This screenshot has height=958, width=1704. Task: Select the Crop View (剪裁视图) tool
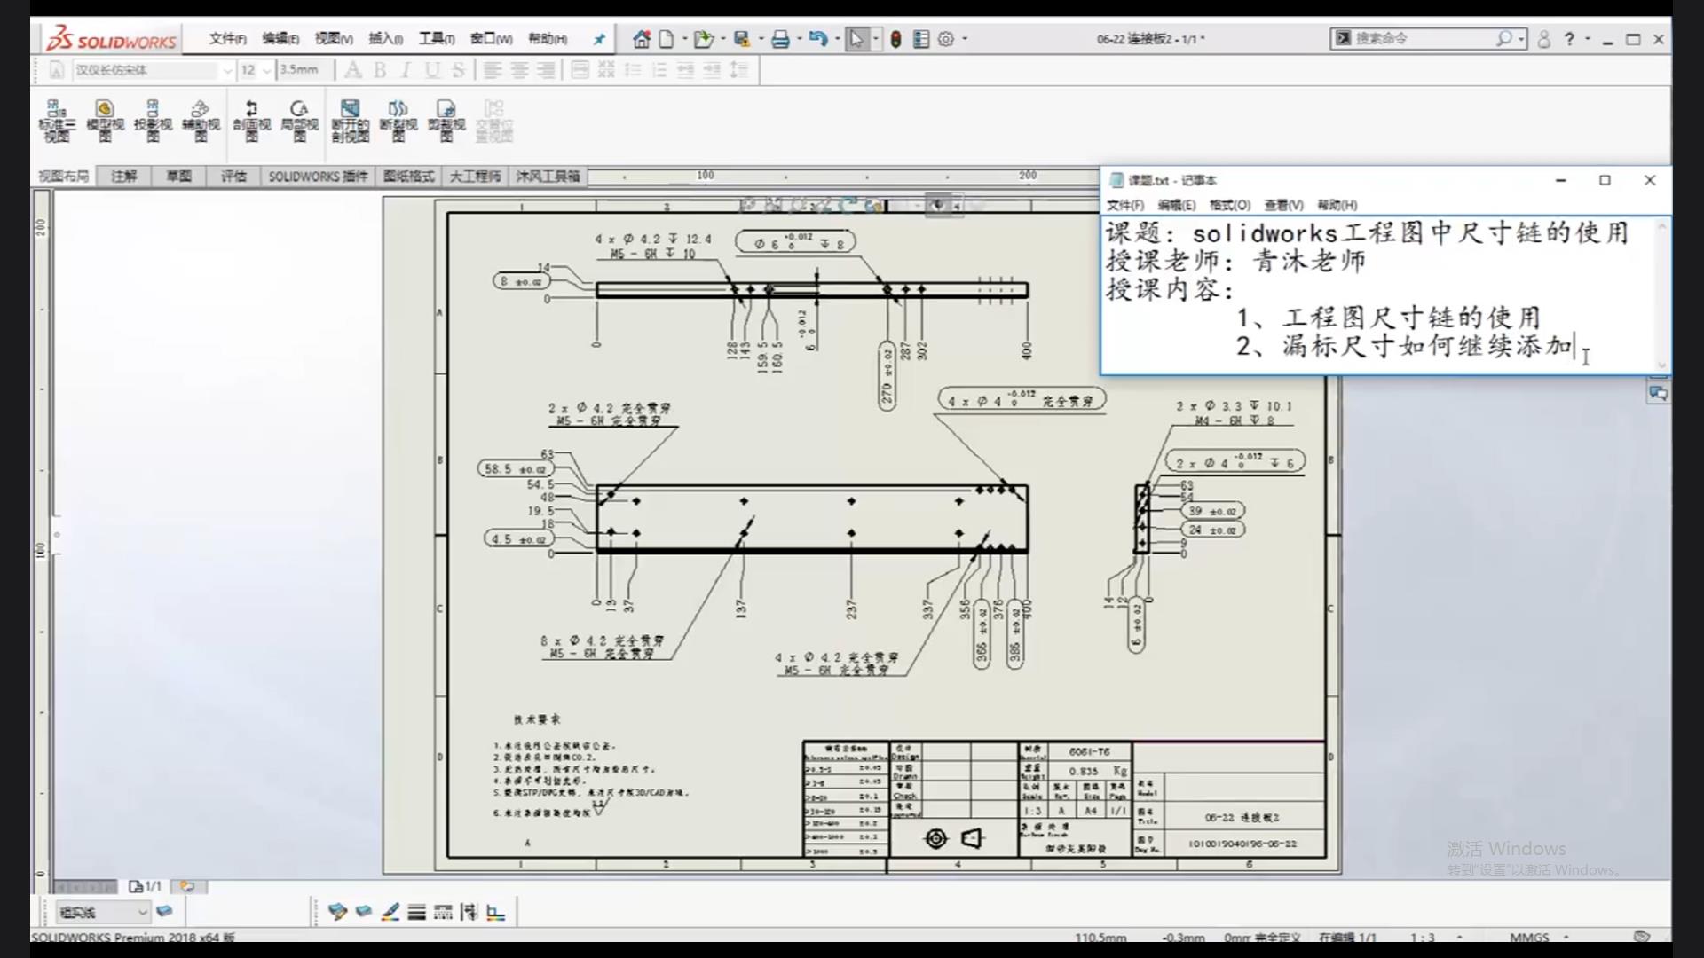(446, 121)
